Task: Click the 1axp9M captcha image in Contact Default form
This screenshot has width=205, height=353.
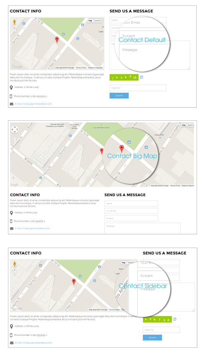Action: pyautogui.click(x=124, y=77)
